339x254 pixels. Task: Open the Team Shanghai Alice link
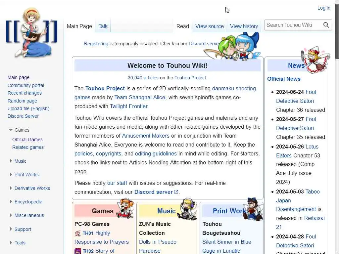point(140,98)
